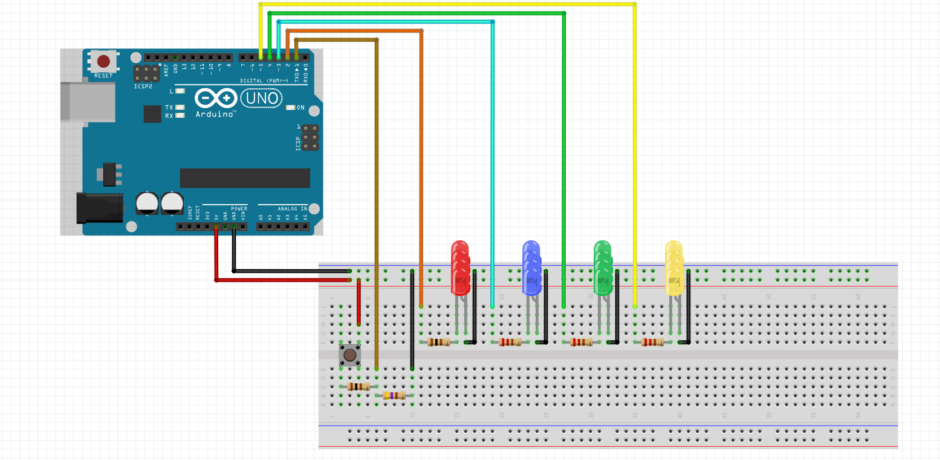Image resolution: width=940 pixels, height=460 pixels.
Task: Click the "Arduino" text under the logo
Action: 215,114
